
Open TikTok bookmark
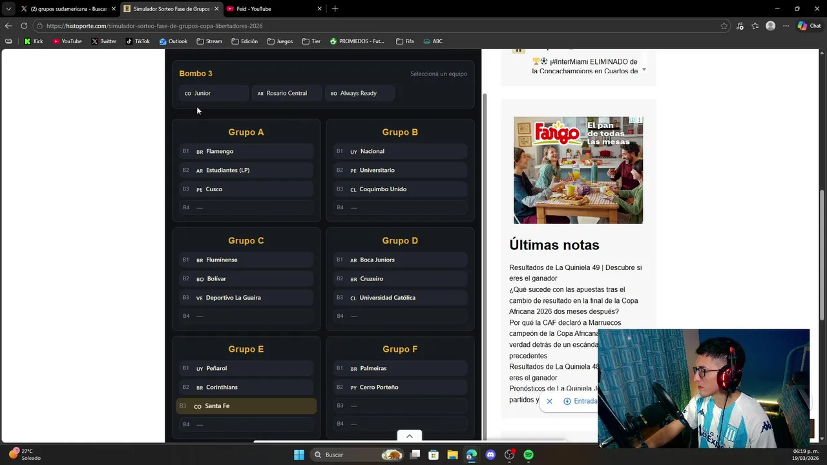click(138, 41)
